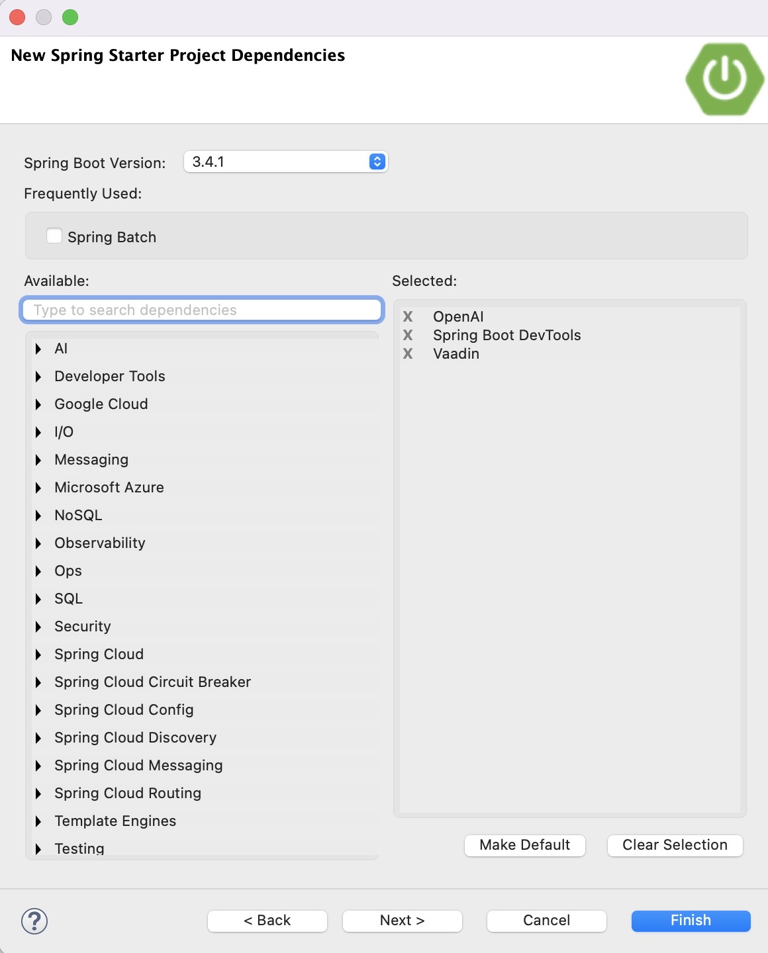This screenshot has width=768, height=953.
Task: Select the Spring Cloud Messaging label
Action: pos(139,766)
